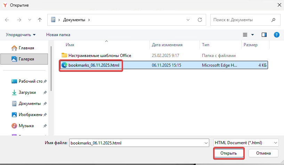Open Загрузки in the sidebar
The image size is (284, 165).
coord(26,92)
